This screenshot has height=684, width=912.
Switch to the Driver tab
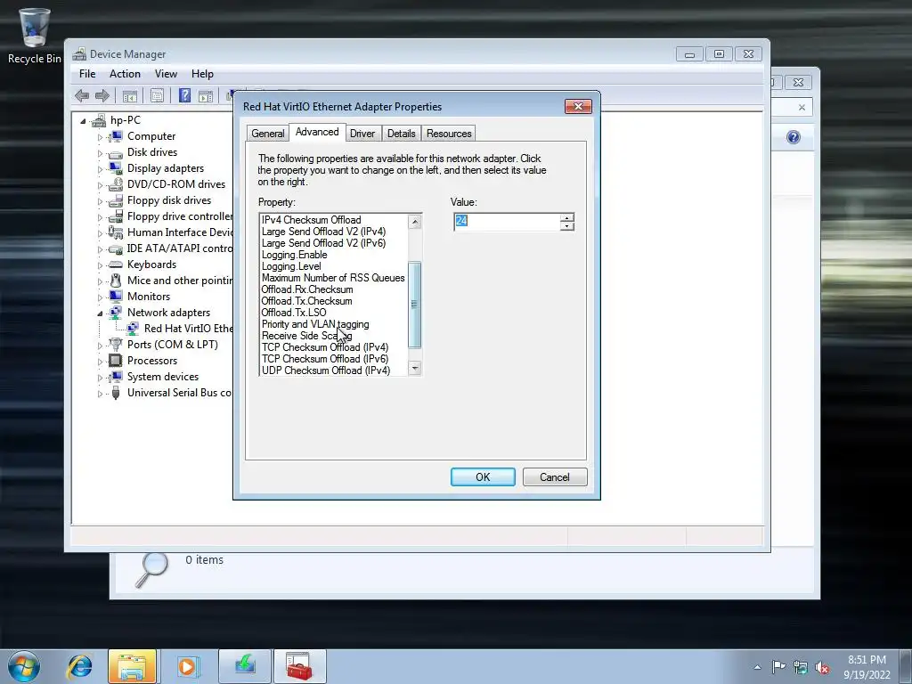[362, 134]
